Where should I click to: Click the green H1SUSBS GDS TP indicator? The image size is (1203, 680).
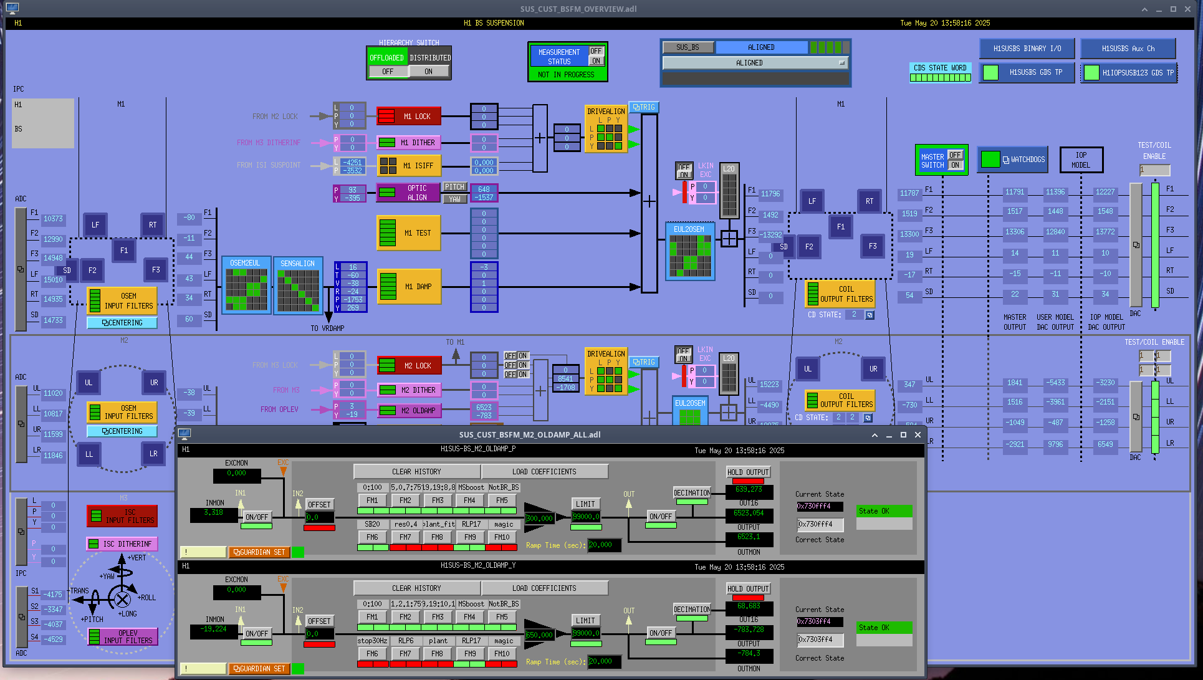990,72
